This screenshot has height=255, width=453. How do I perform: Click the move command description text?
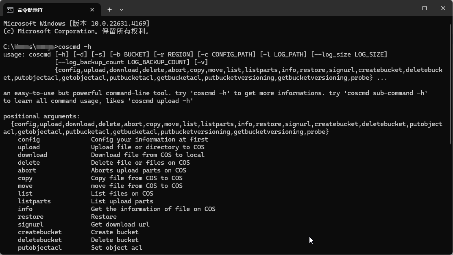coord(137,185)
